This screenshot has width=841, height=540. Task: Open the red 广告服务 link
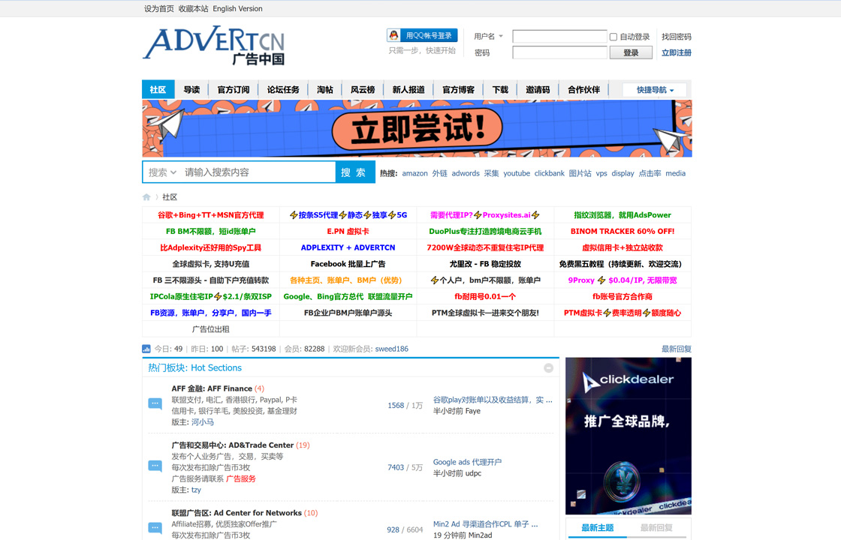241,479
